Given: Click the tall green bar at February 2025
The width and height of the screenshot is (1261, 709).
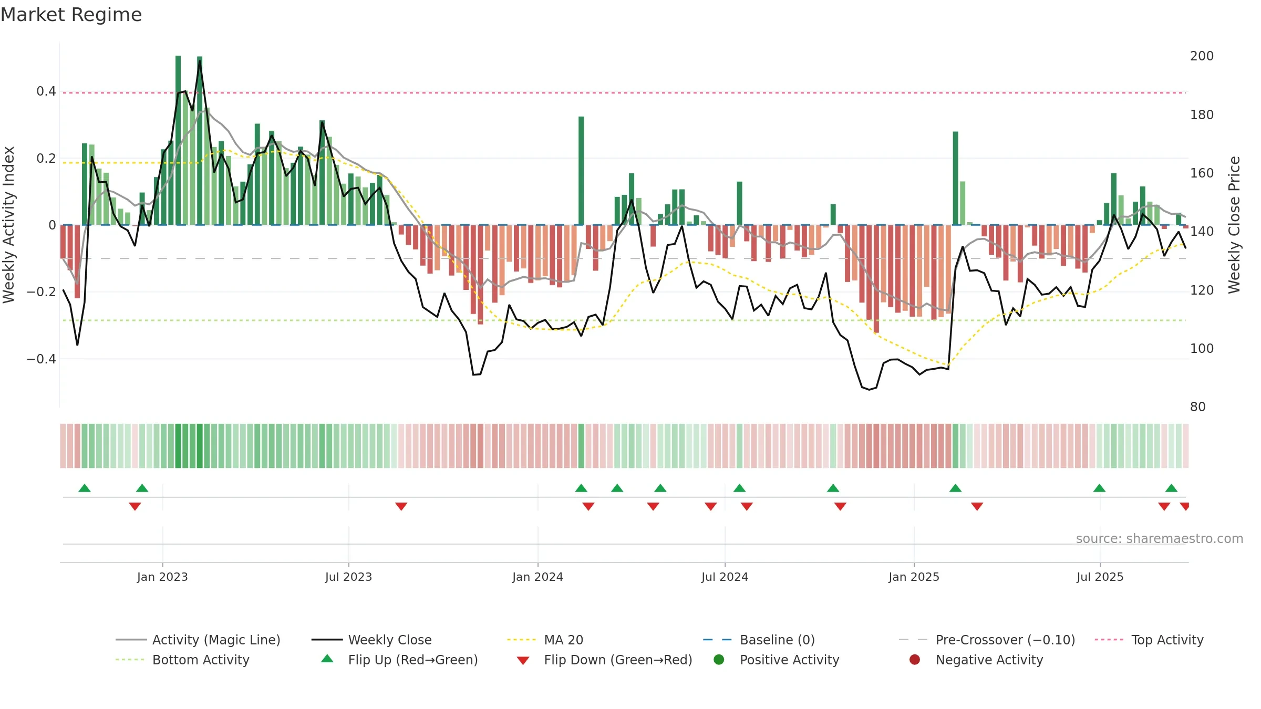Looking at the screenshot, I should click(x=955, y=178).
